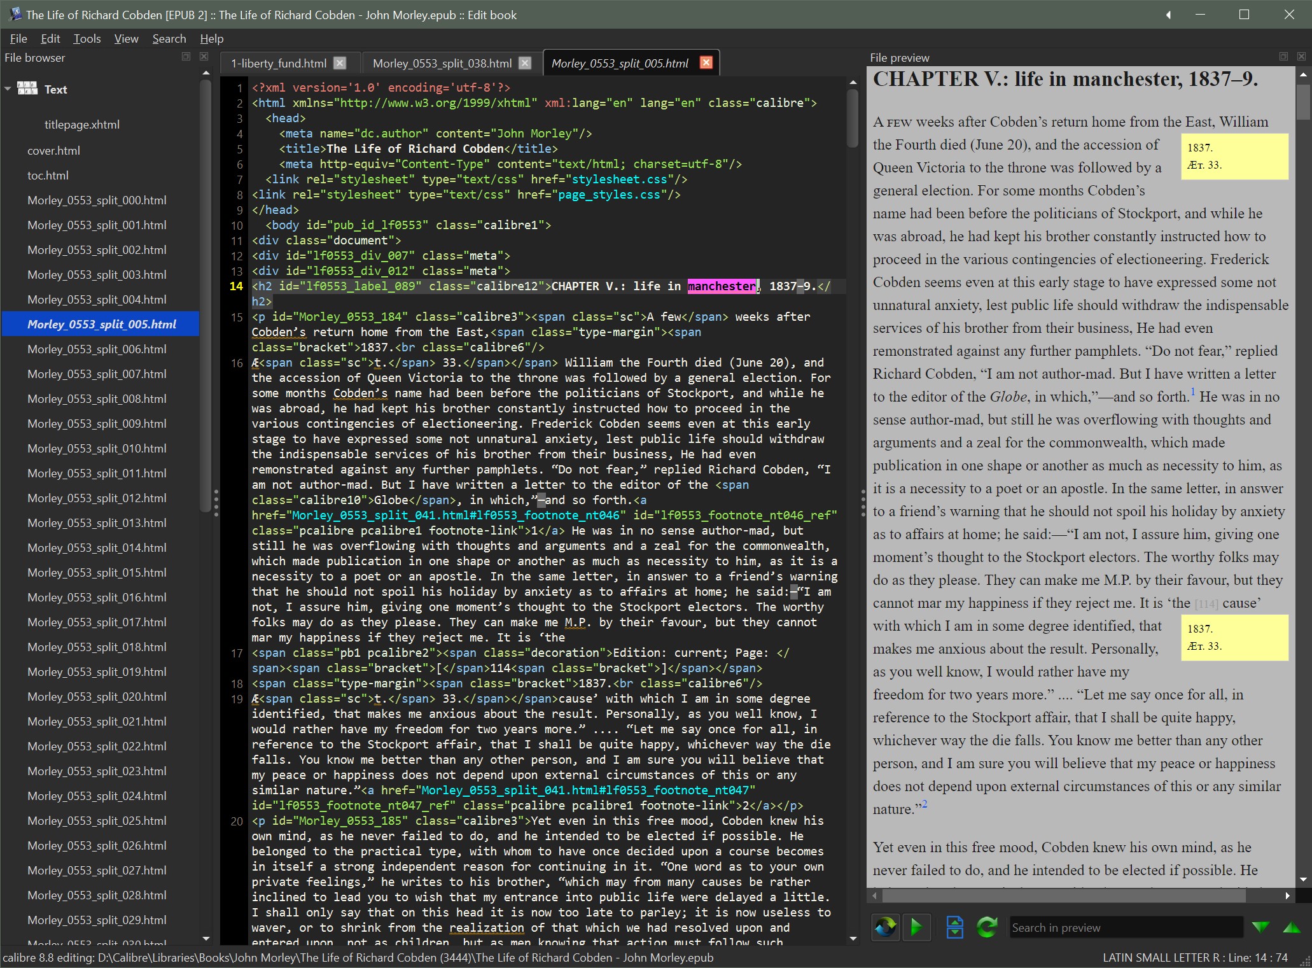Close the Morley_0553_split_005.html tab
The image size is (1312, 968).
tap(706, 62)
